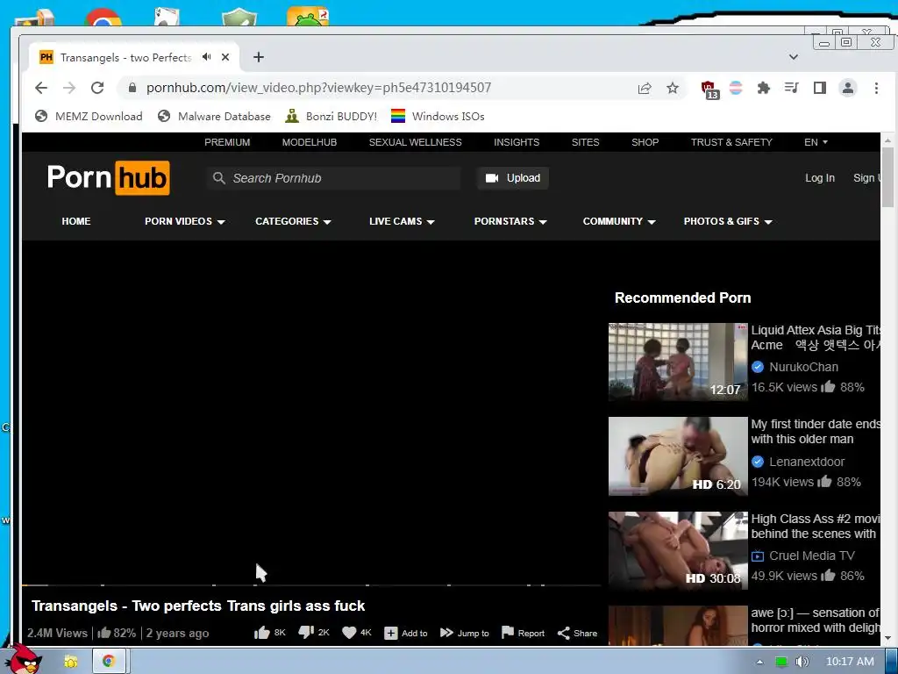Click the search magnifier icon

(218, 178)
